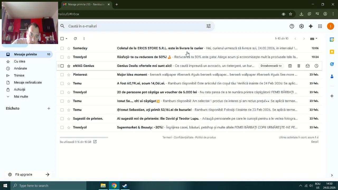Screen dimensions: 338x190
Task: Open Chrome from taskbar
Action: coord(114,186)
